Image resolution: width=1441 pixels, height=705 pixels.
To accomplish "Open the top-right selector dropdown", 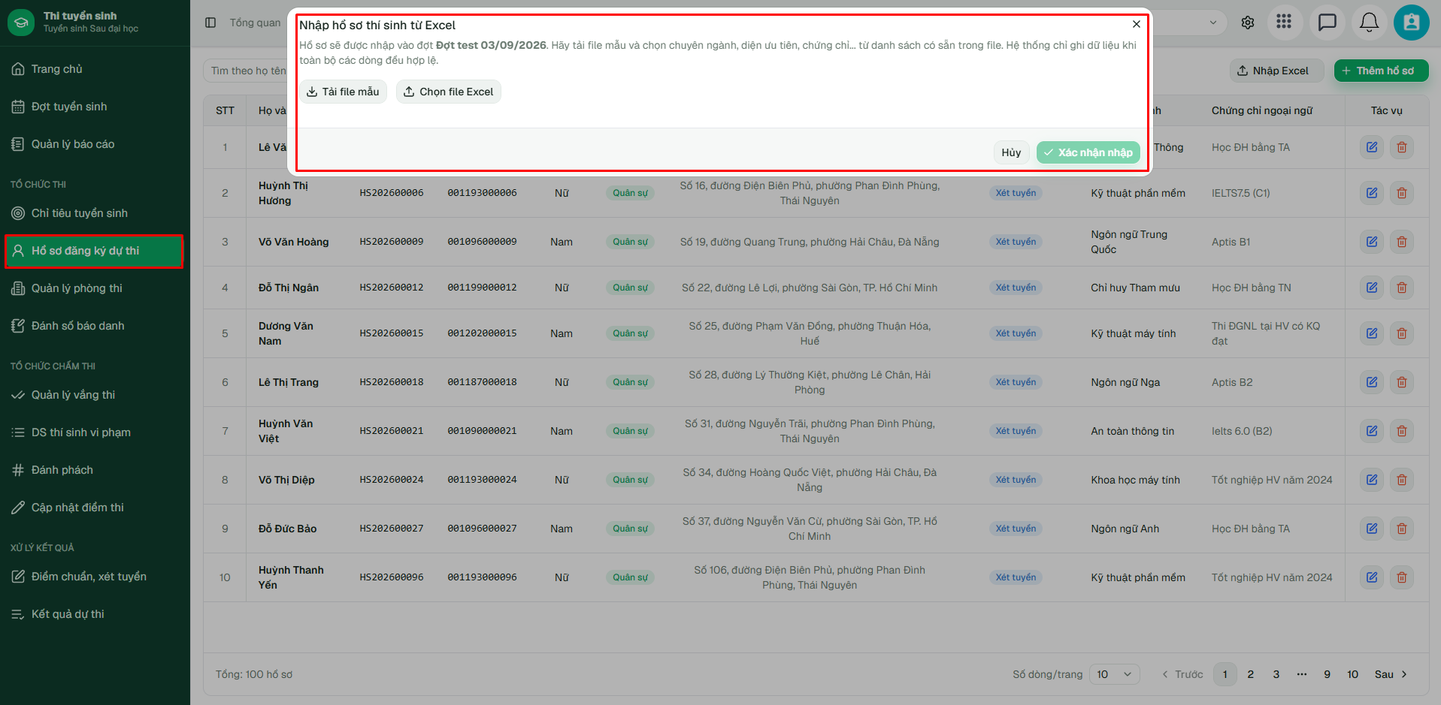I will 1188,23.
